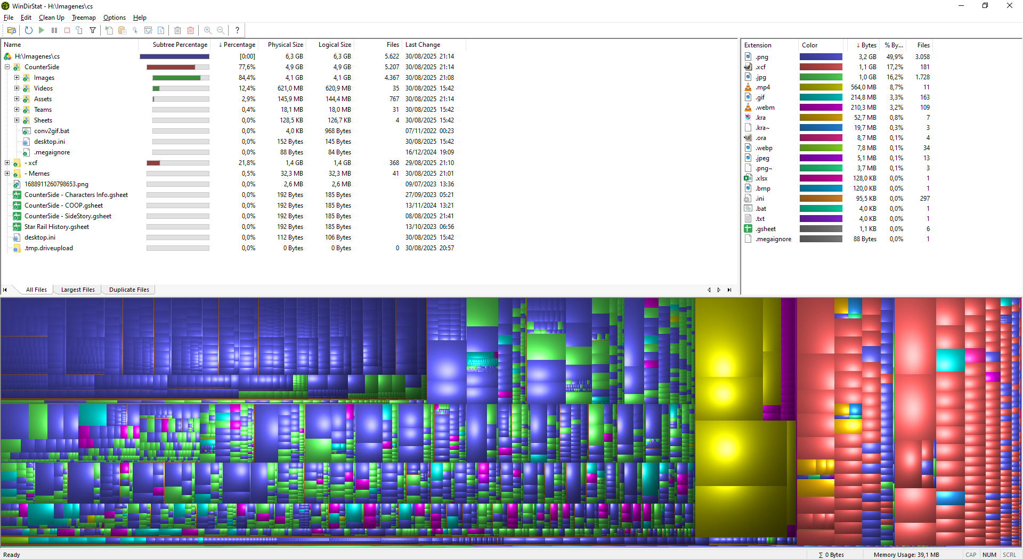Open the Options menu

[x=115, y=18]
